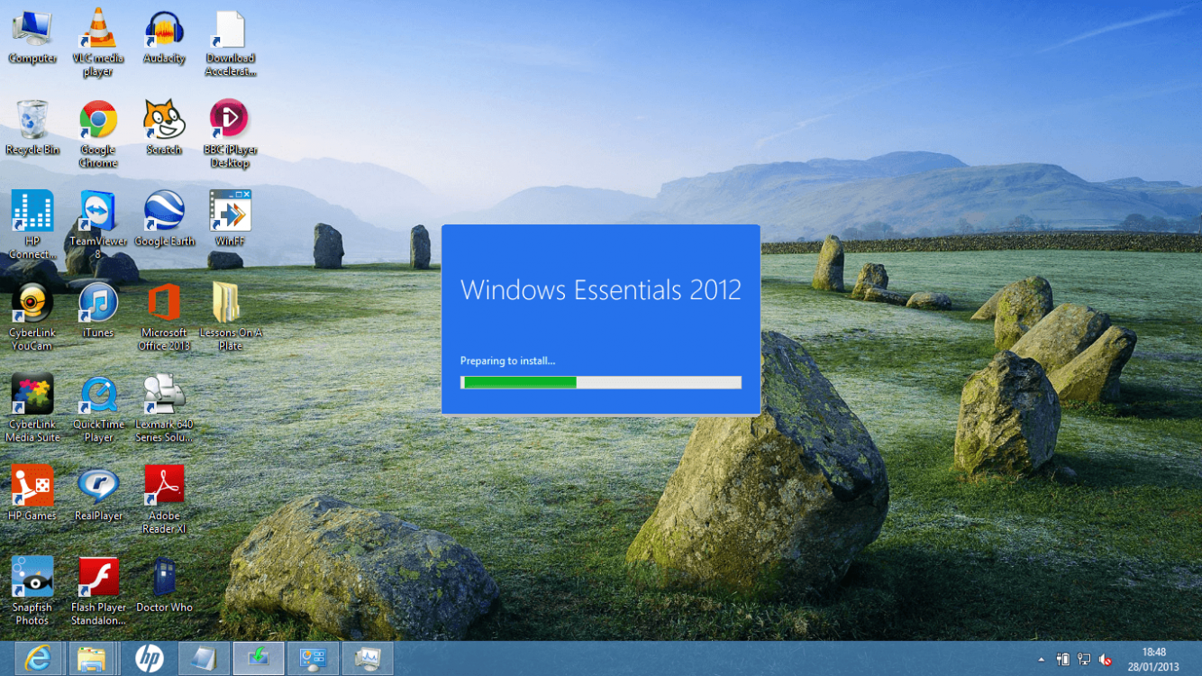Open the Control Panel taskbar item
Viewport: 1202px width, 676px height.
(x=313, y=659)
